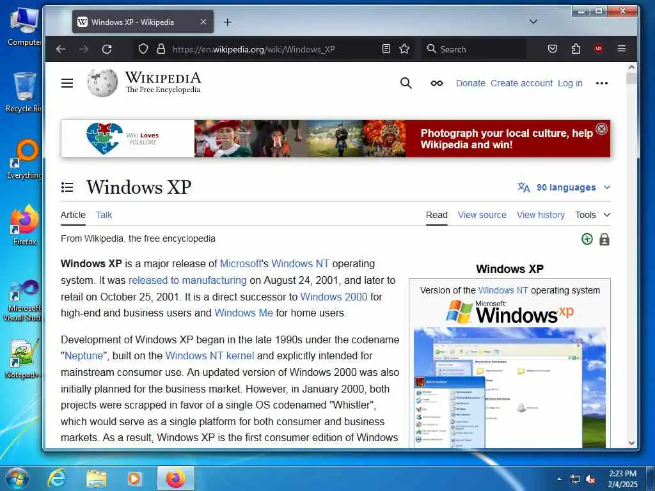The width and height of the screenshot is (655, 491).
Task: Close the Windows XP - Wikipedia tab
Action: pos(203,22)
